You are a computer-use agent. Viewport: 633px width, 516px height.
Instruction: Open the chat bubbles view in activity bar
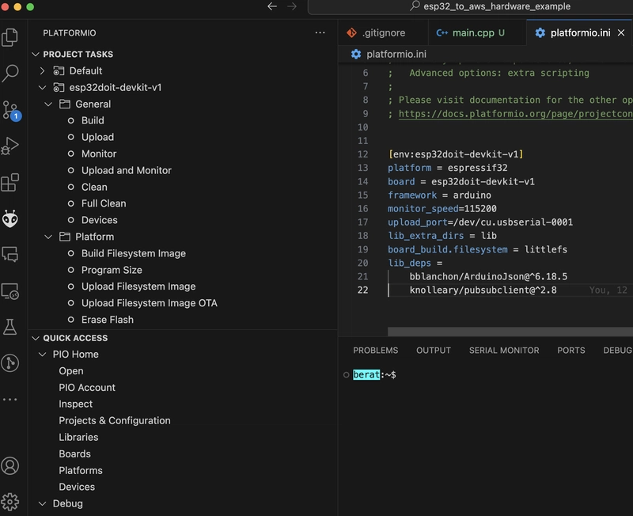10,255
